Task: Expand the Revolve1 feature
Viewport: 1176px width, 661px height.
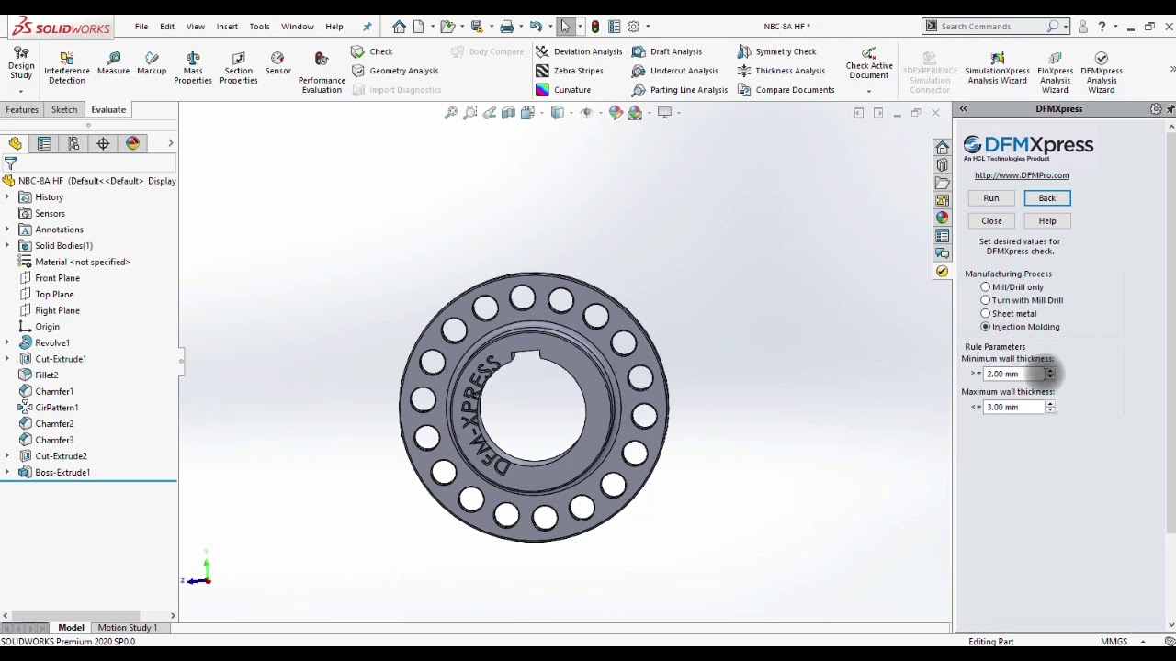Action: coord(7,343)
